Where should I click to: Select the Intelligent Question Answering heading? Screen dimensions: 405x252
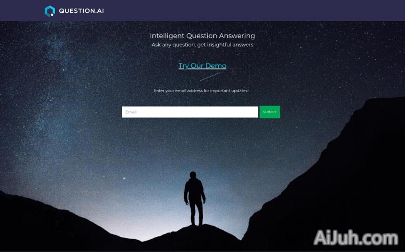pos(202,36)
